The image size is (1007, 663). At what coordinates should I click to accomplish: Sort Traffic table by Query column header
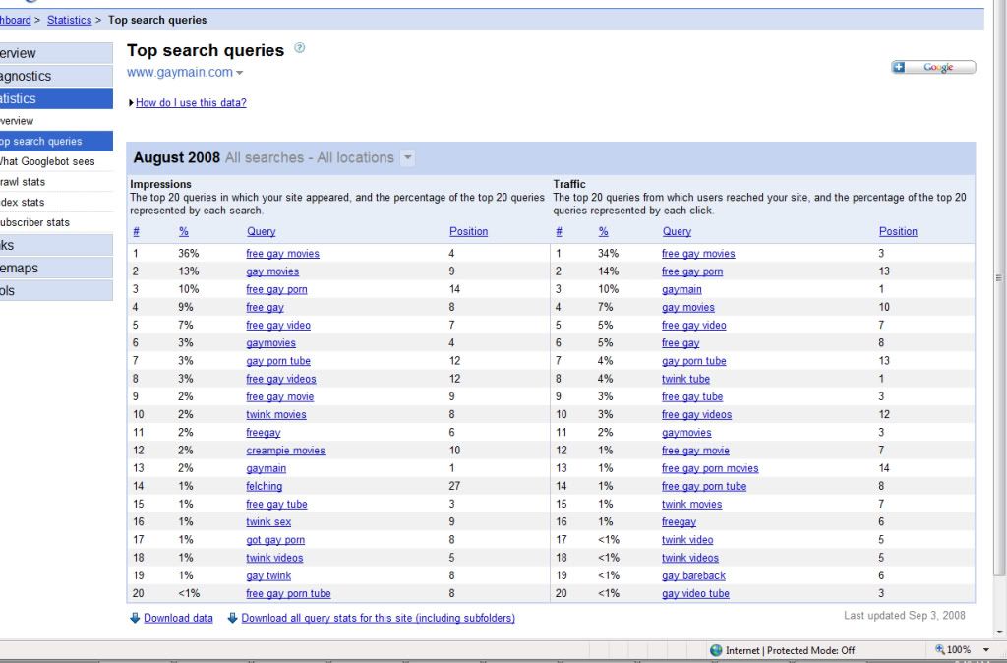(677, 232)
